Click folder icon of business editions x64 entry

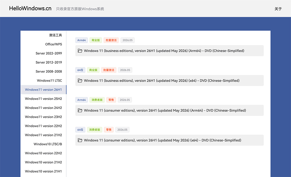tap(80, 81)
